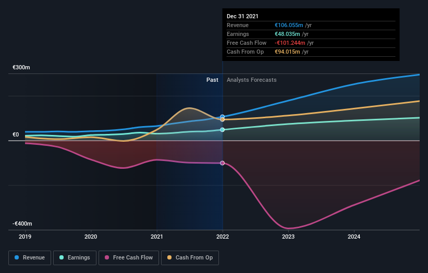Image resolution: width=428 pixels, height=273 pixels.
Task: Click the Past label on chart
Action: (212, 80)
